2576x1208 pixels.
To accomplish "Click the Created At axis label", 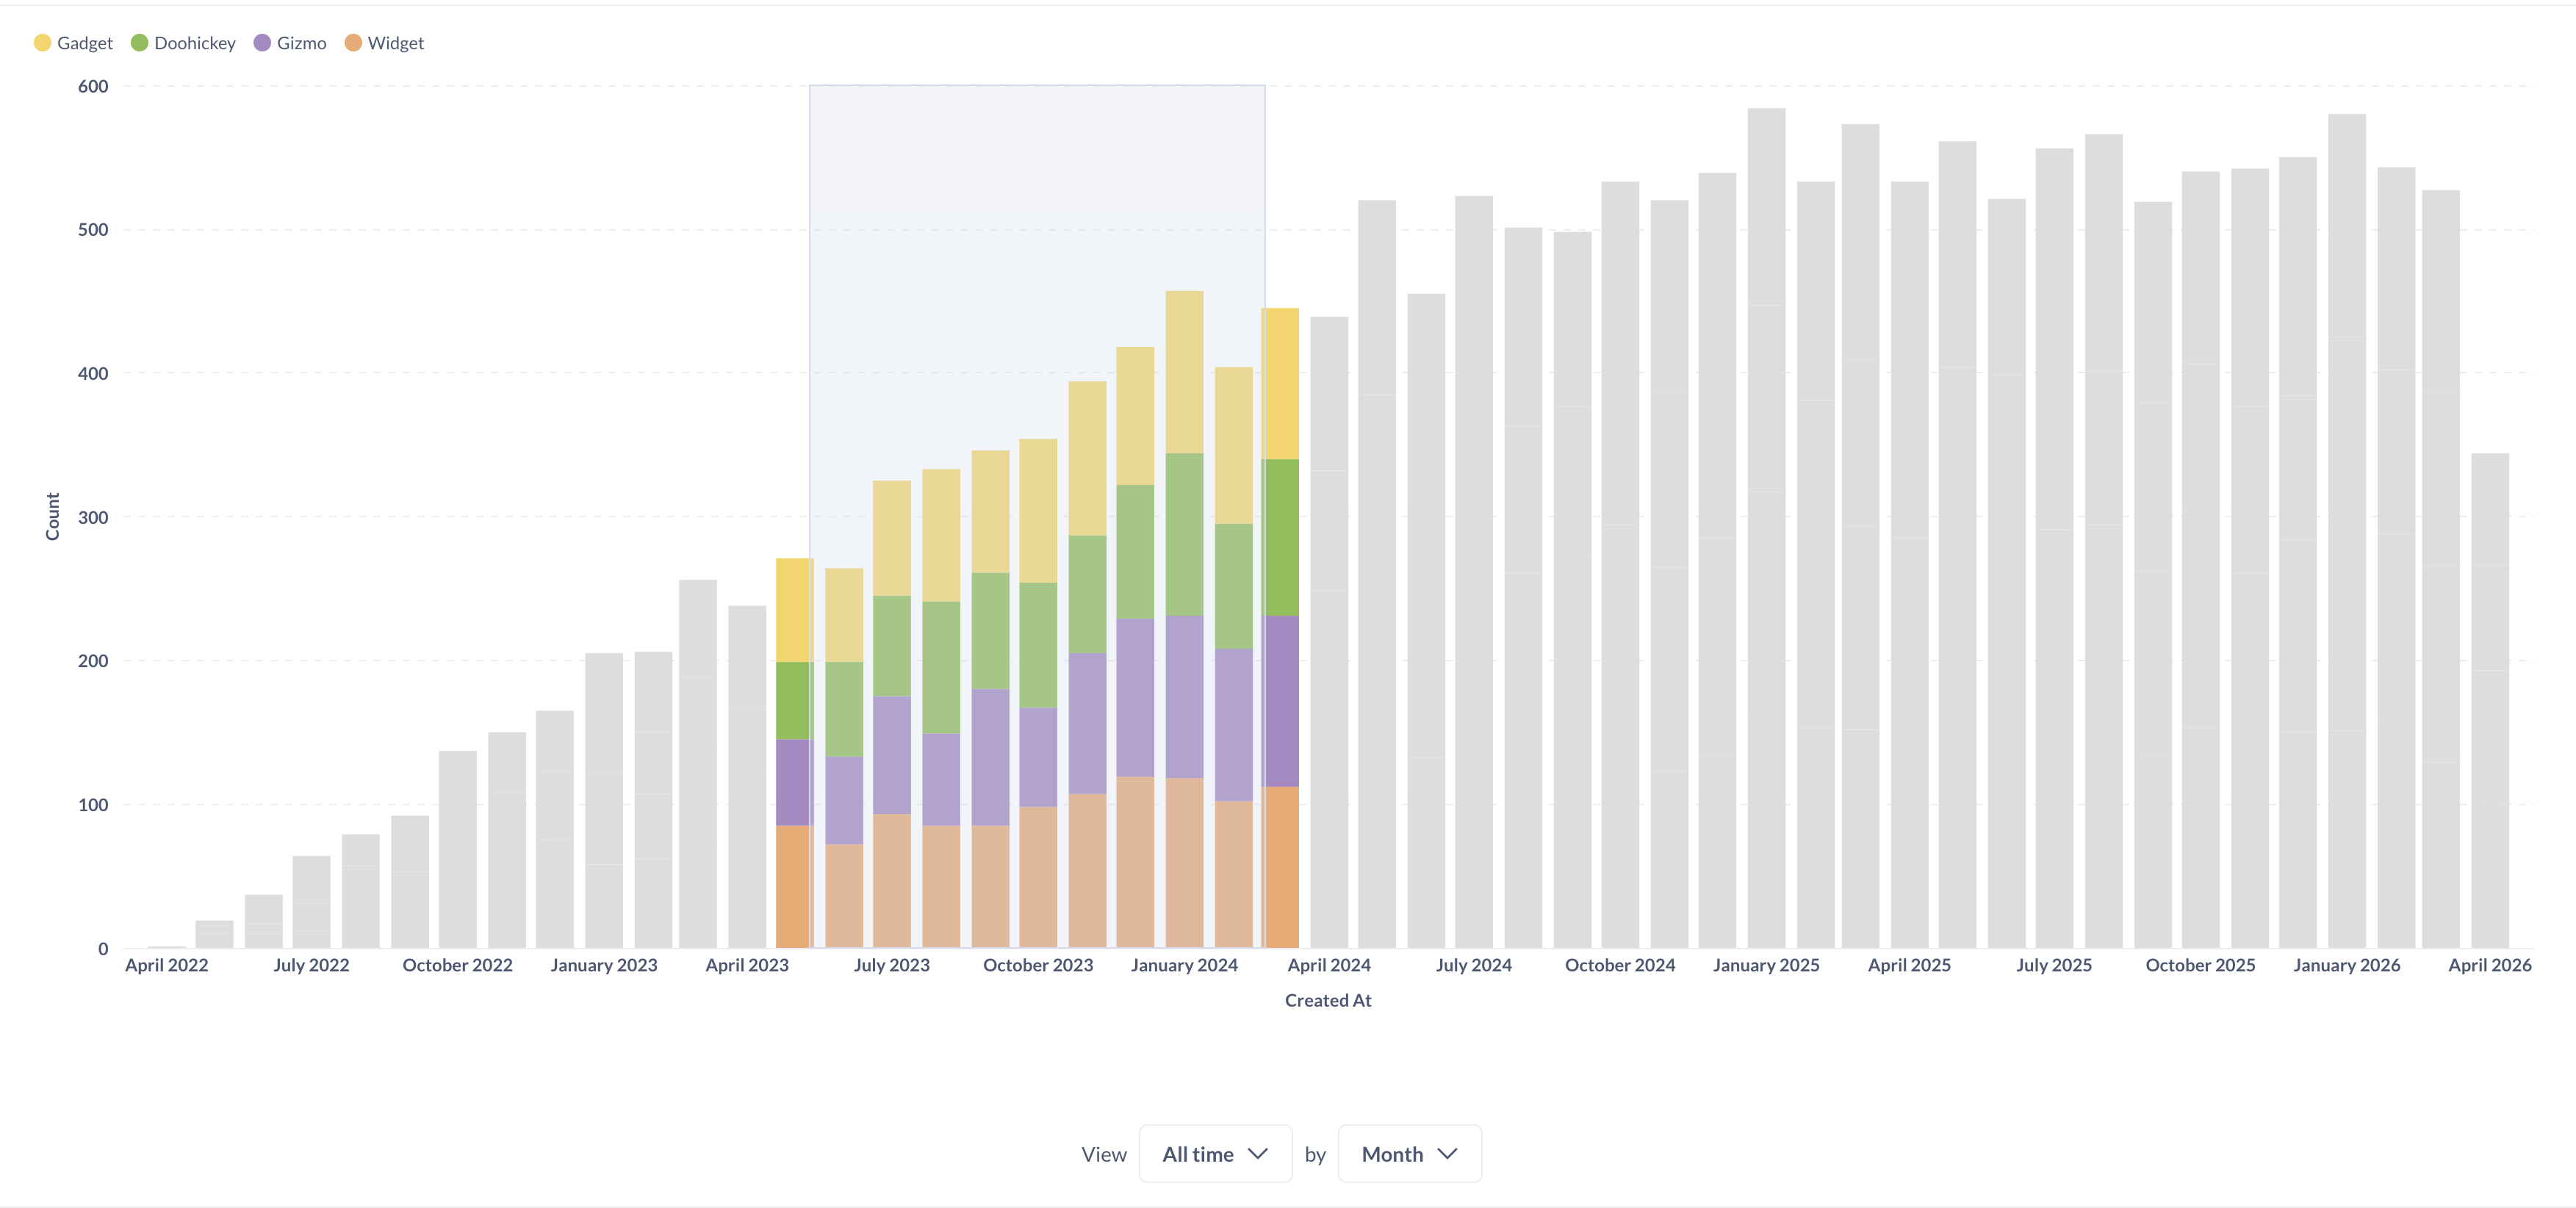I will click(1328, 999).
